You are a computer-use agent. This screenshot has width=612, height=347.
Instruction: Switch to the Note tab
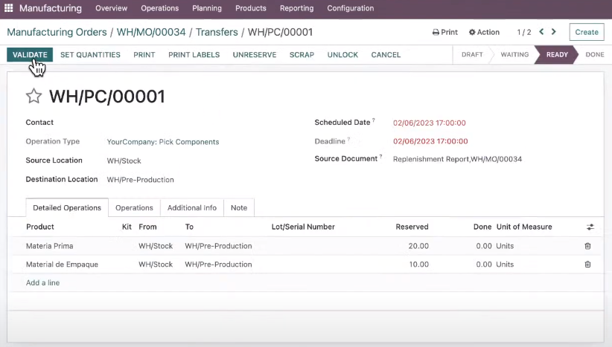(x=239, y=208)
